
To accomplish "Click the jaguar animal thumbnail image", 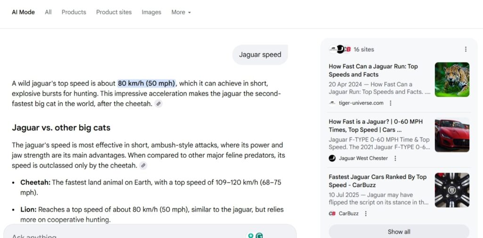I will click(452, 79).
